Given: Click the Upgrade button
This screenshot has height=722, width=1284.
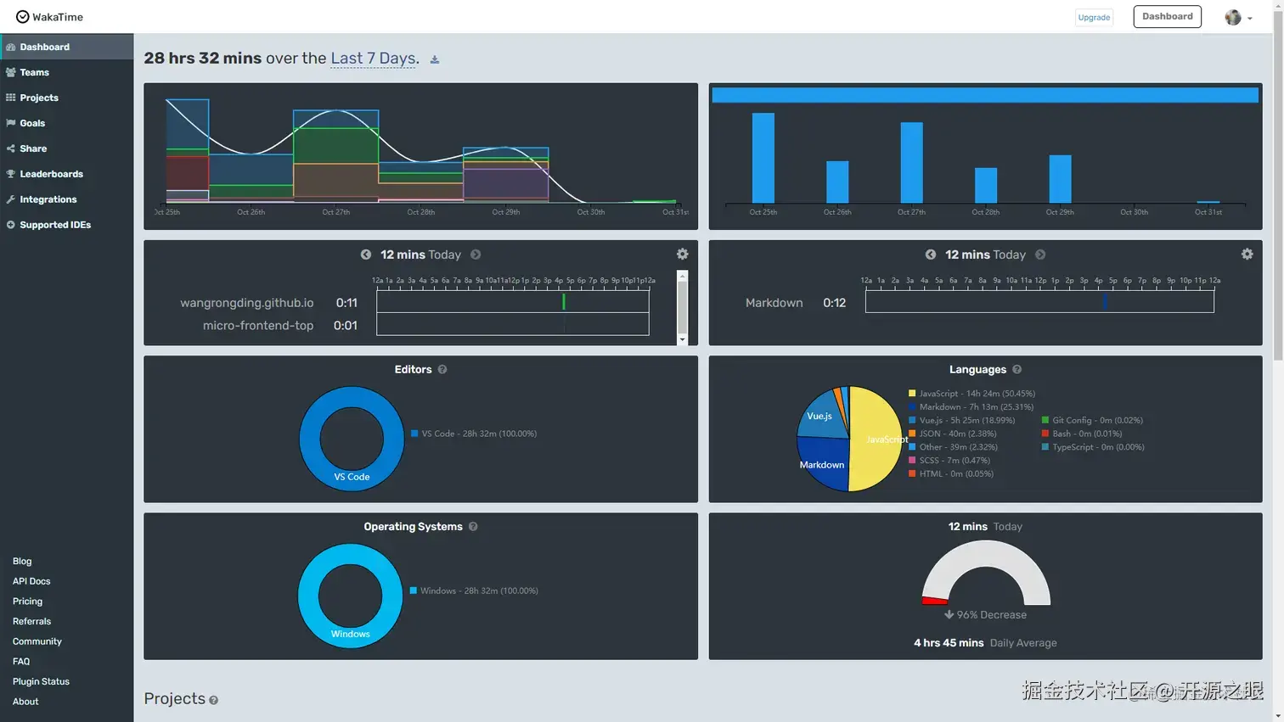Looking at the screenshot, I should point(1094,17).
